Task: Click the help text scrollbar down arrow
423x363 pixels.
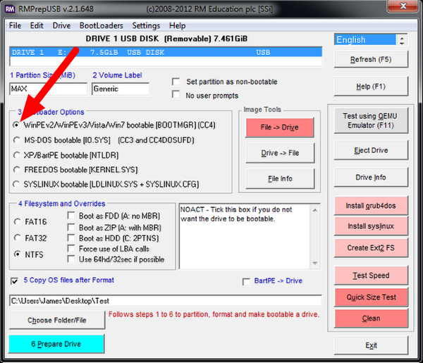Action: click(x=315, y=263)
